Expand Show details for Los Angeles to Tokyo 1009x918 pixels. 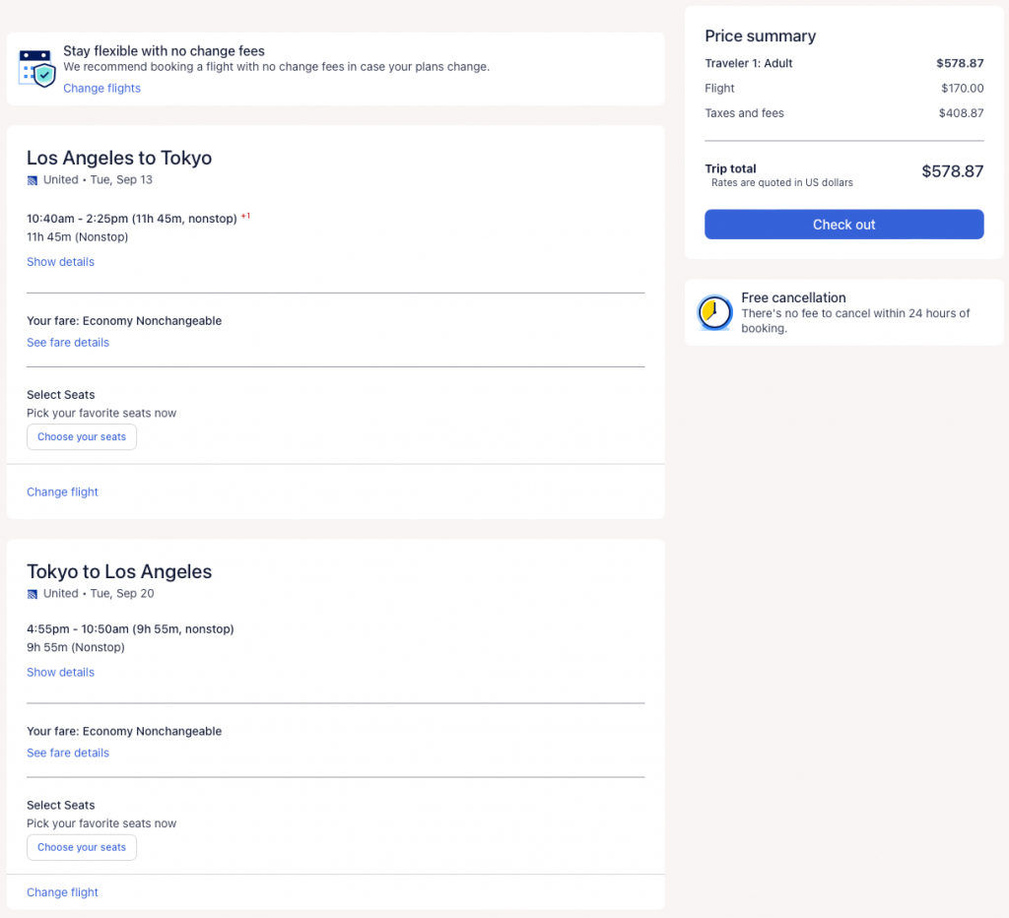click(x=60, y=262)
